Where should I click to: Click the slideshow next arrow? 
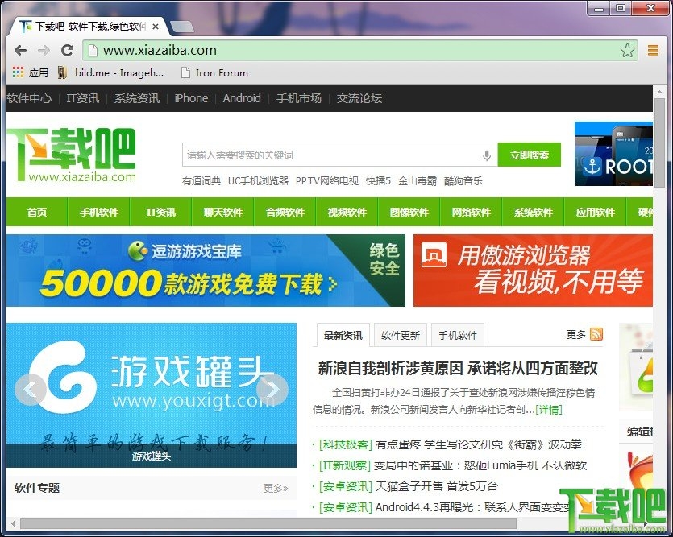[x=272, y=389]
